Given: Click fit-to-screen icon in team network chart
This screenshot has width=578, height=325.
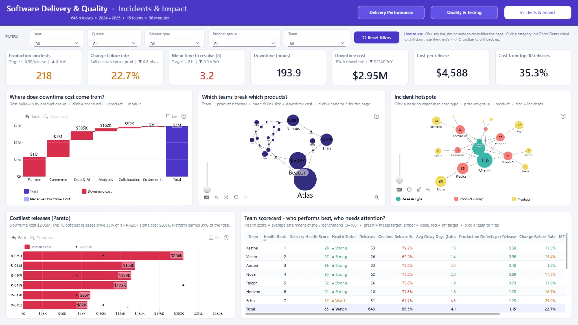Looking at the screenshot, I should (x=207, y=197).
